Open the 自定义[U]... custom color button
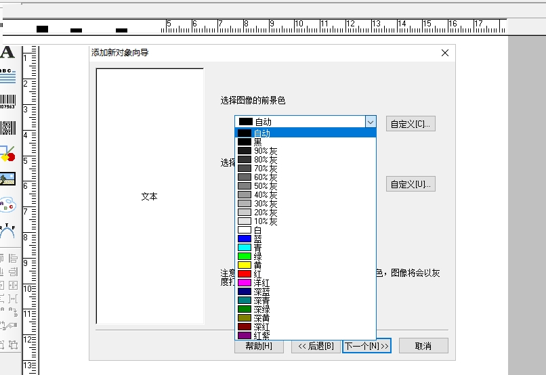 411,184
